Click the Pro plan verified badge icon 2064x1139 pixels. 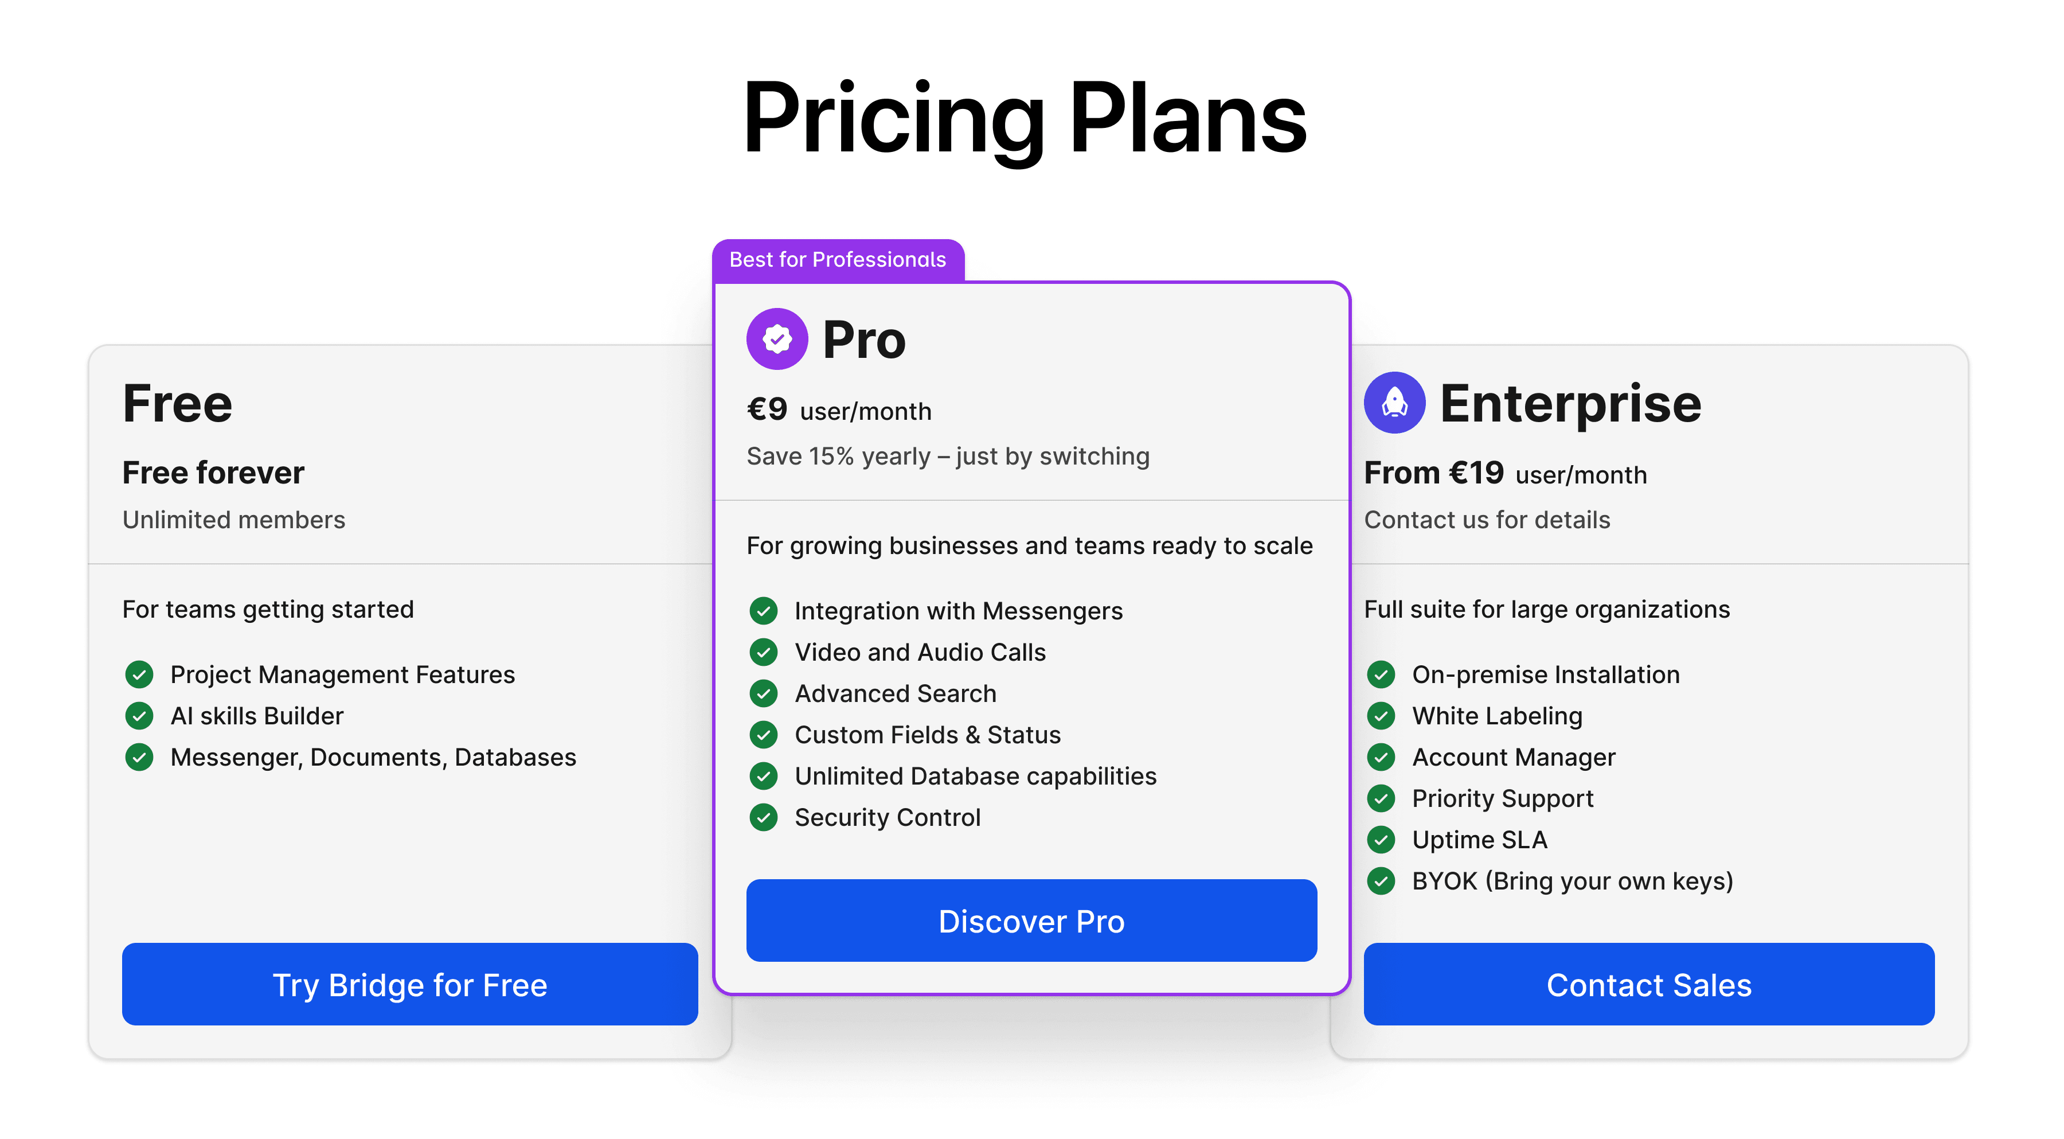(x=776, y=339)
